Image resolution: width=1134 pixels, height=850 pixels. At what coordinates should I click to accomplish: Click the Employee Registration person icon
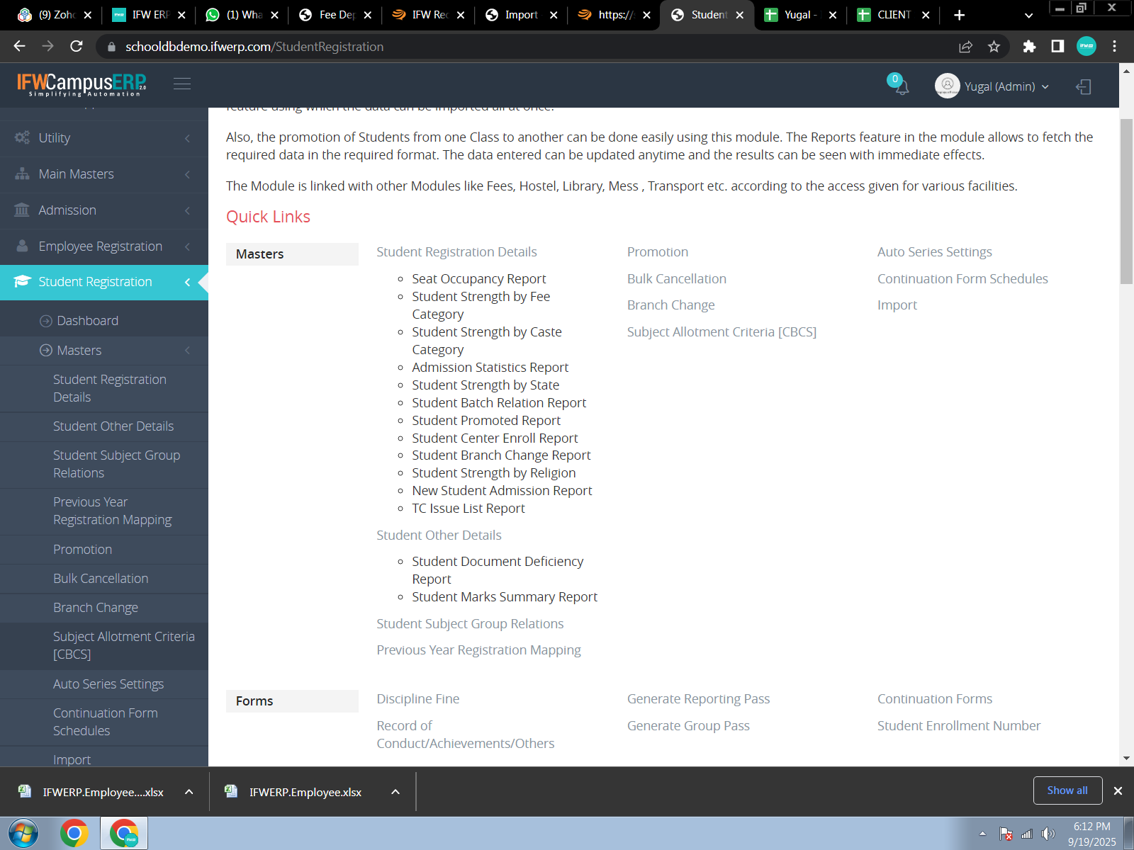coord(23,246)
